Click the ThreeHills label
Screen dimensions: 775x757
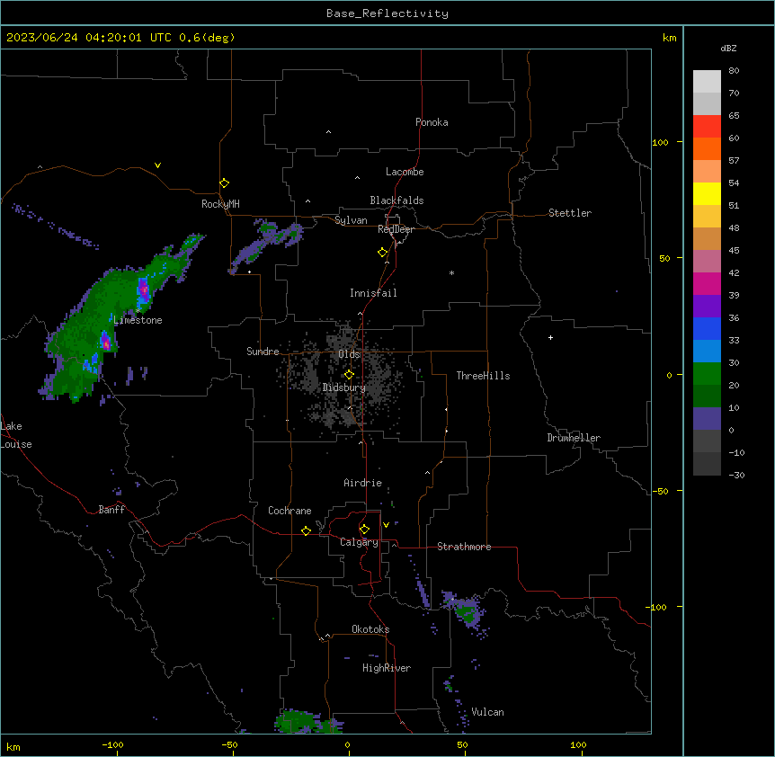[x=483, y=376]
